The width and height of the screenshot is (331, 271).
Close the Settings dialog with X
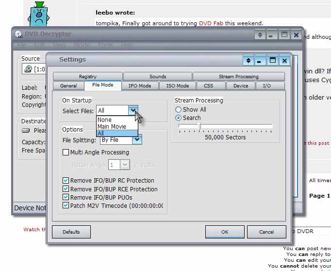[284, 61]
